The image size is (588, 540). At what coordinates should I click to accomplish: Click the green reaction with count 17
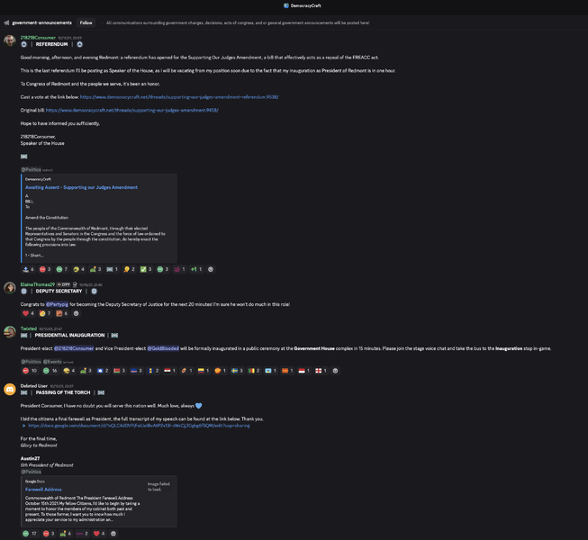point(30,534)
